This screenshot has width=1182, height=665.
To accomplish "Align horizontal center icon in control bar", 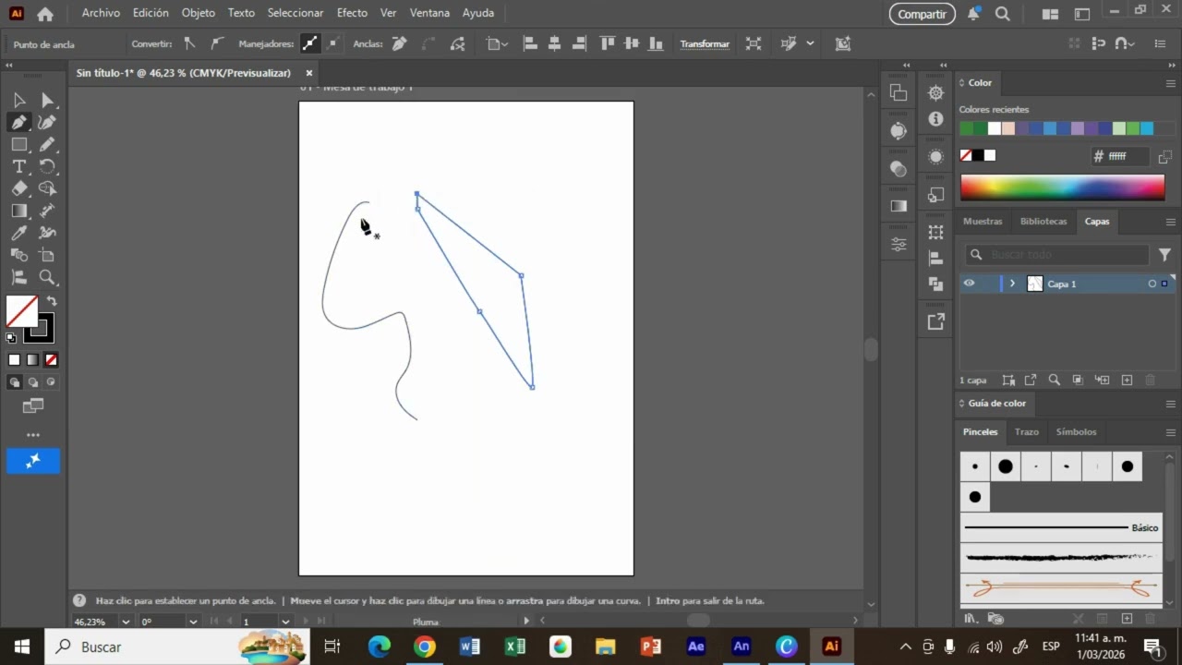I will tap(554, 43).
